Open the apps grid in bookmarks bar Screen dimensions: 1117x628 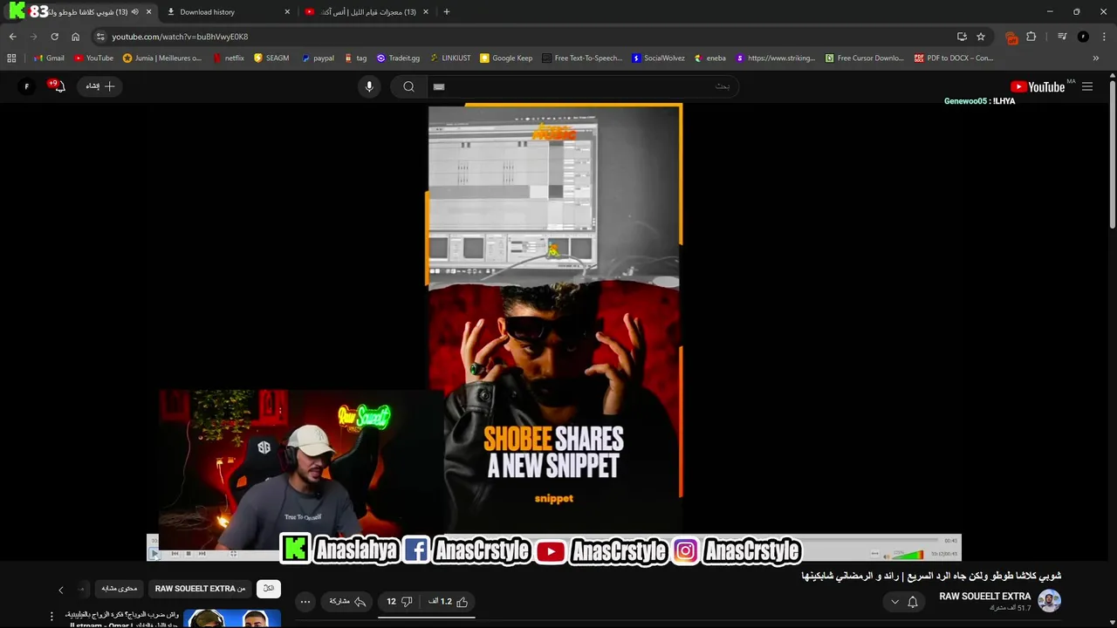point(11,58)
